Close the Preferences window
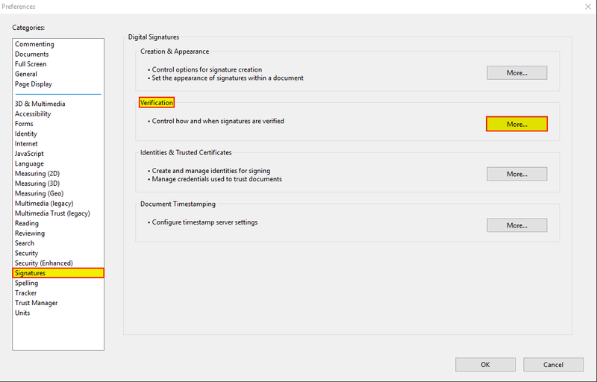Image resolution: width=597 pixels, height=382 pixels. (588, 7)
